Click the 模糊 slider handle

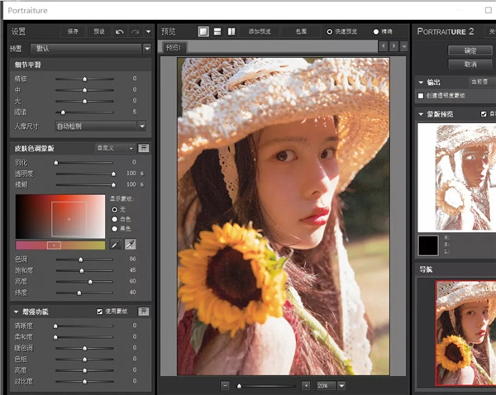point(113,185)
